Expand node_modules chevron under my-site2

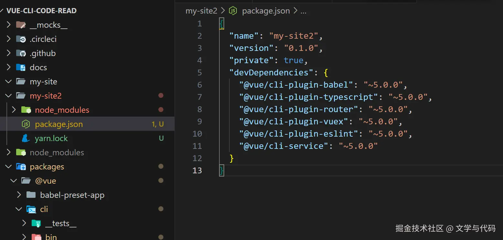click(14, 110)
